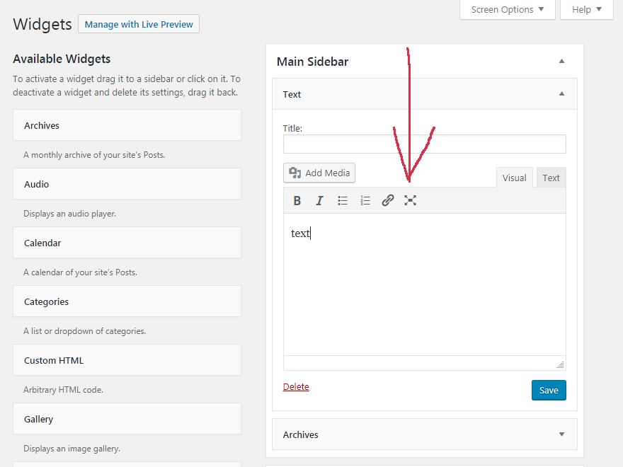Open the Help dropdown tab
Image resolution: width=623 pixels, height=467 pixels.
pyautogui.click(x=587, y=10)
